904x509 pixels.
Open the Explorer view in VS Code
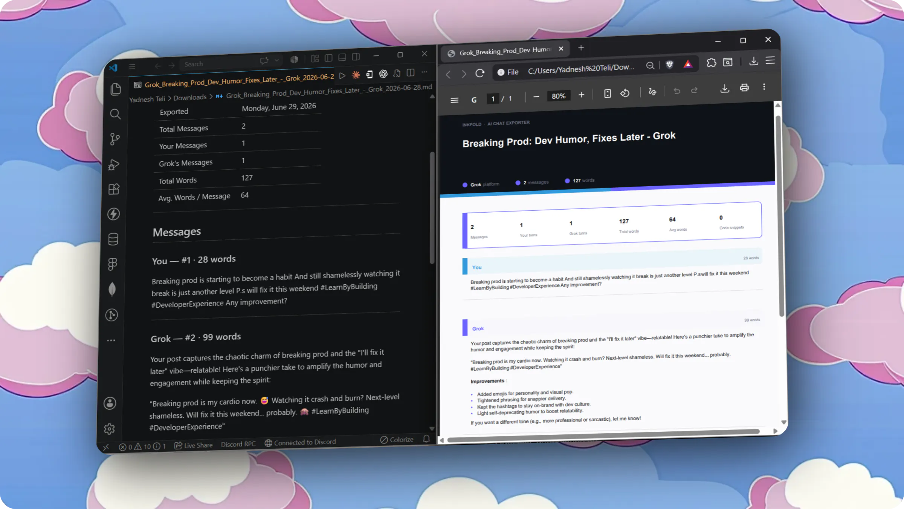coord(116,89)
